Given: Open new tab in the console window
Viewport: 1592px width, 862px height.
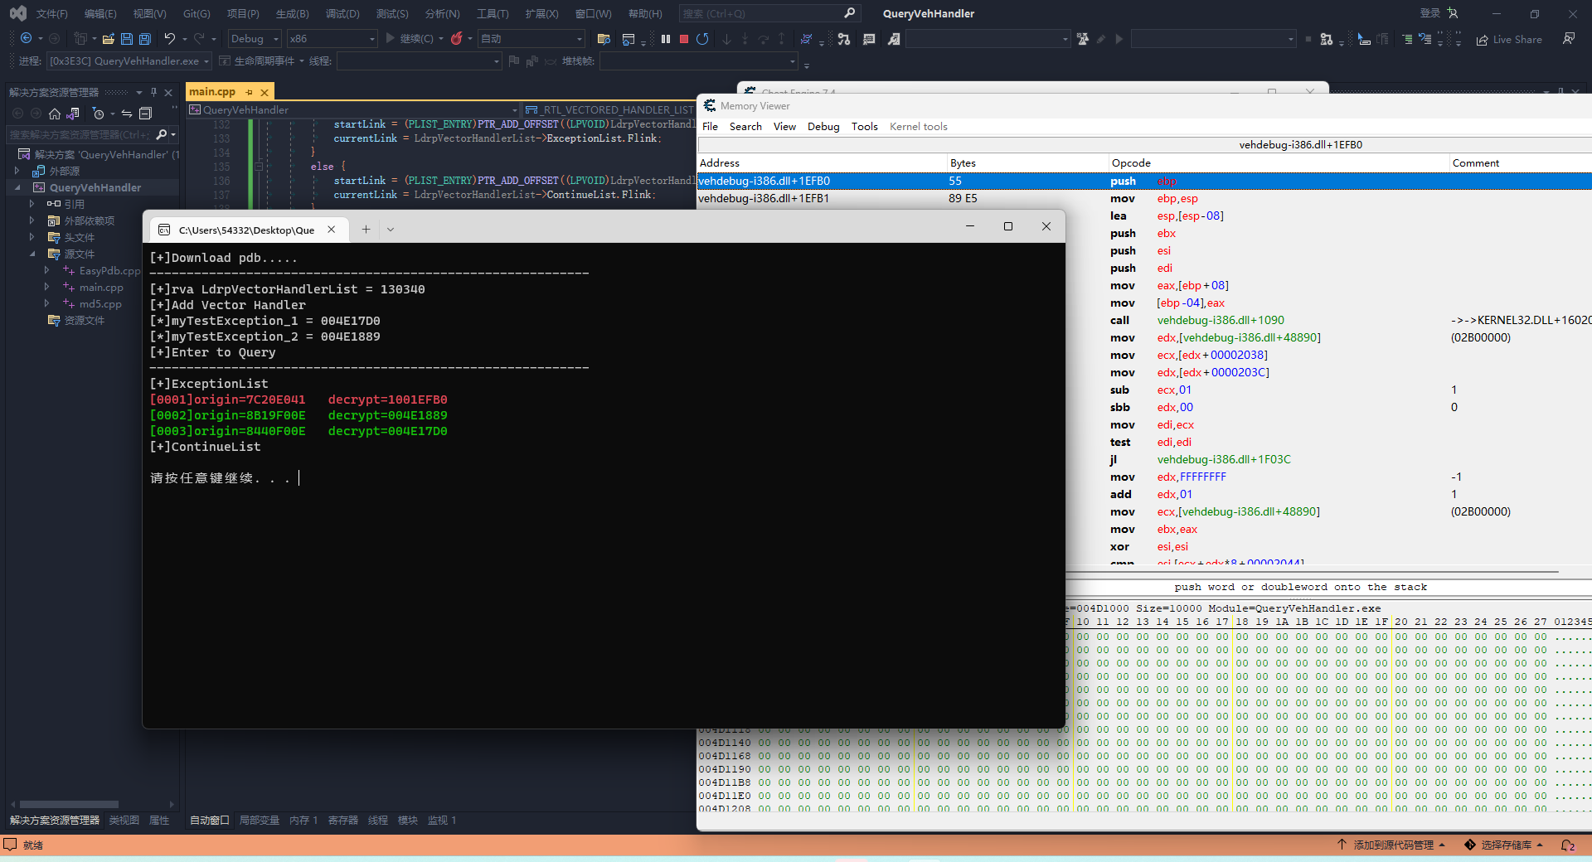Looking at the screenshot, I should (x=366, y=230).
